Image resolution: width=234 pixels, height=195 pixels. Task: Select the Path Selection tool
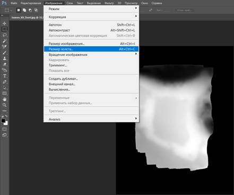(4, 88)
